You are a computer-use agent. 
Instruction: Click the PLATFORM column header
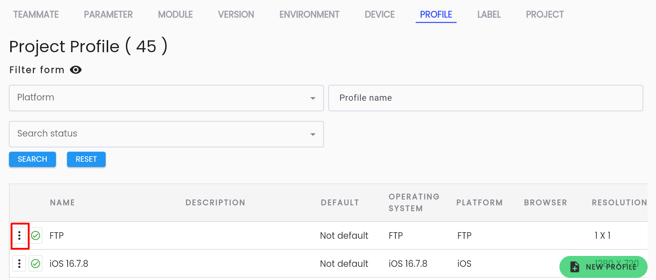[479, 203]
